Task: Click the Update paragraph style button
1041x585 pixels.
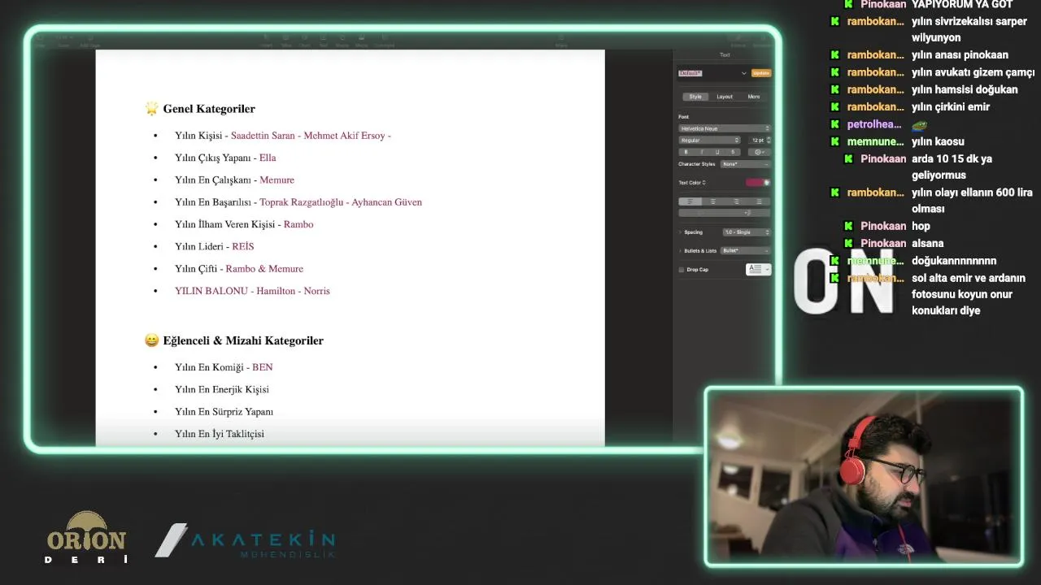Action: [761, 73]
